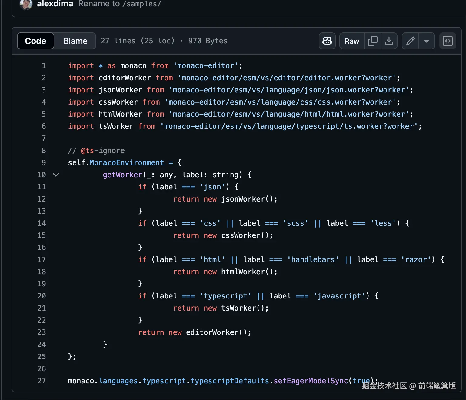Screen dimensions: 466x400
Task: Click cssWorker identifier in line 4
Action: coord(118,102)
